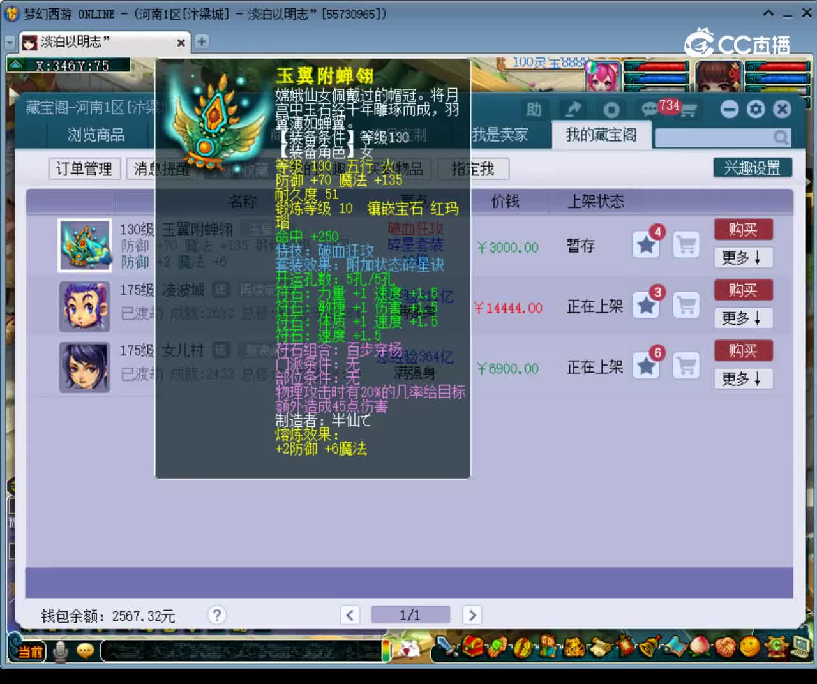The image size is (817, 684).
Task: Add new client tab with plus button
Action: pyautogui.click(x=202, y=41)
